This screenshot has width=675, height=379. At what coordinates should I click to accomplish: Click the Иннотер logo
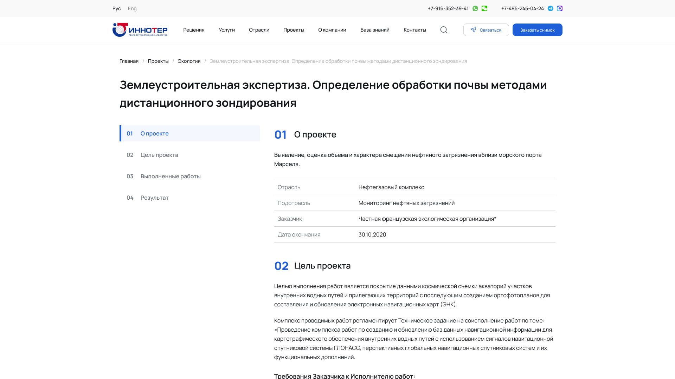(x=140, y=30)
